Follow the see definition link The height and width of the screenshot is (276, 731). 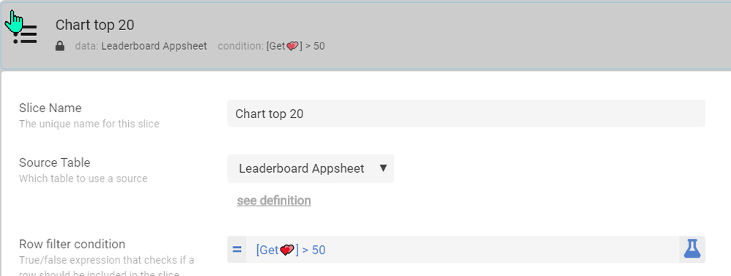click(274, 201)
